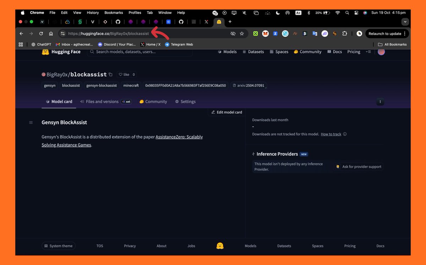
Task: Reload the current page
Action: pos(41,34)
